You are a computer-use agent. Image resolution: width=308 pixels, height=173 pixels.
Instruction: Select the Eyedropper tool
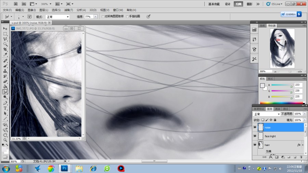click(x=5, y=55)
